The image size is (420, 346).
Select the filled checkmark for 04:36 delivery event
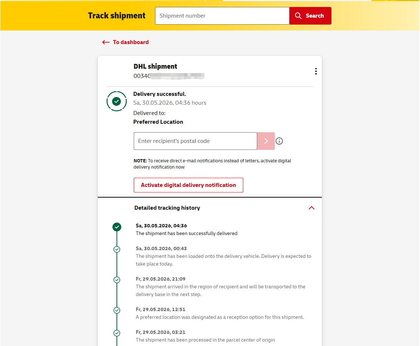tap(117, 227)
